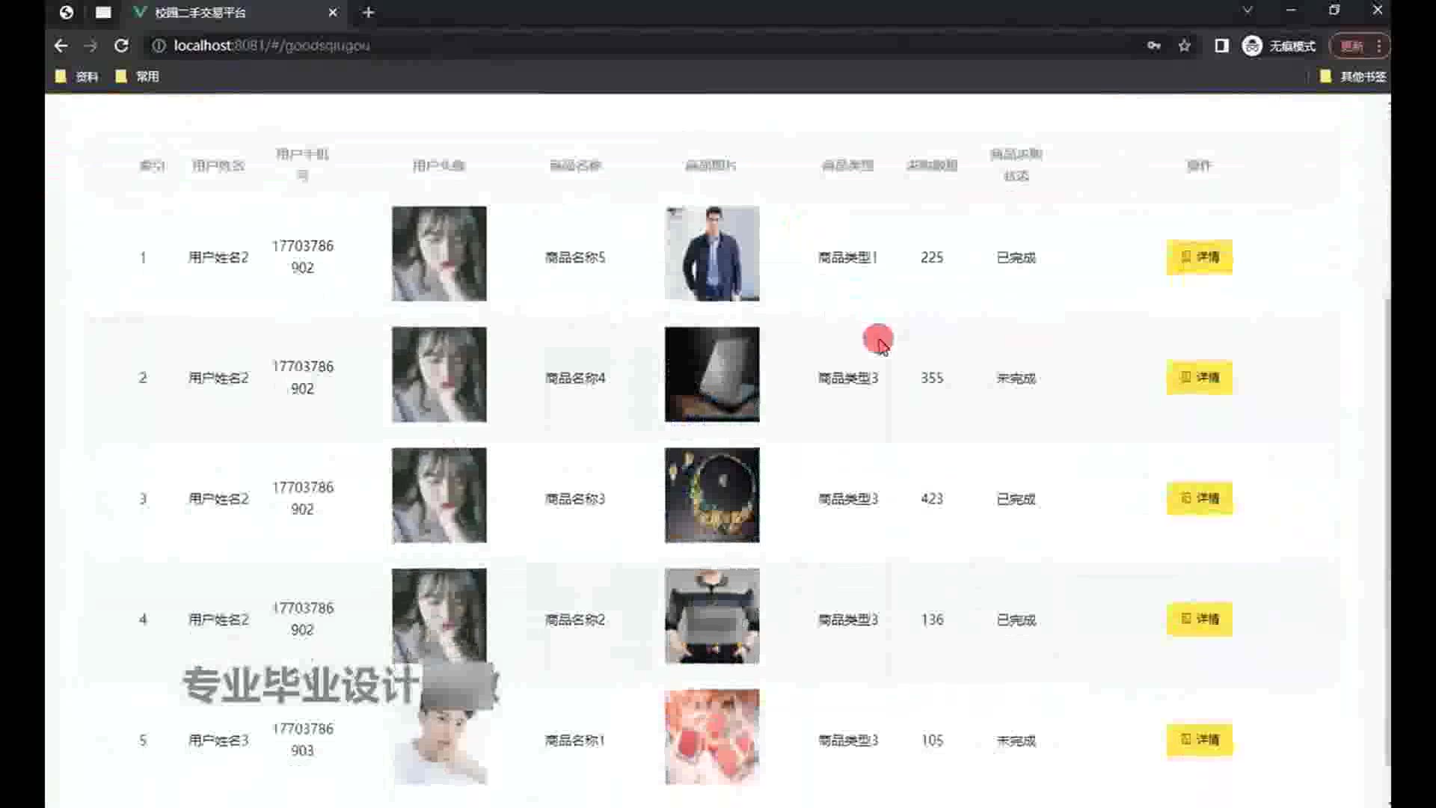Click the user avatar in row 3
1436x808 pixels.
click(439, 495)
